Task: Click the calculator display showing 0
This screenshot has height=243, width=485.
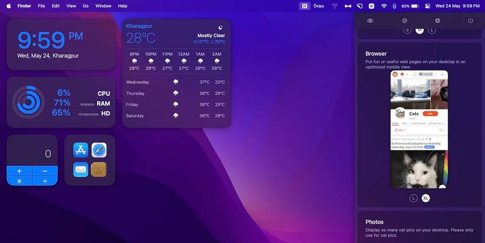Action: tap(32, 151)
